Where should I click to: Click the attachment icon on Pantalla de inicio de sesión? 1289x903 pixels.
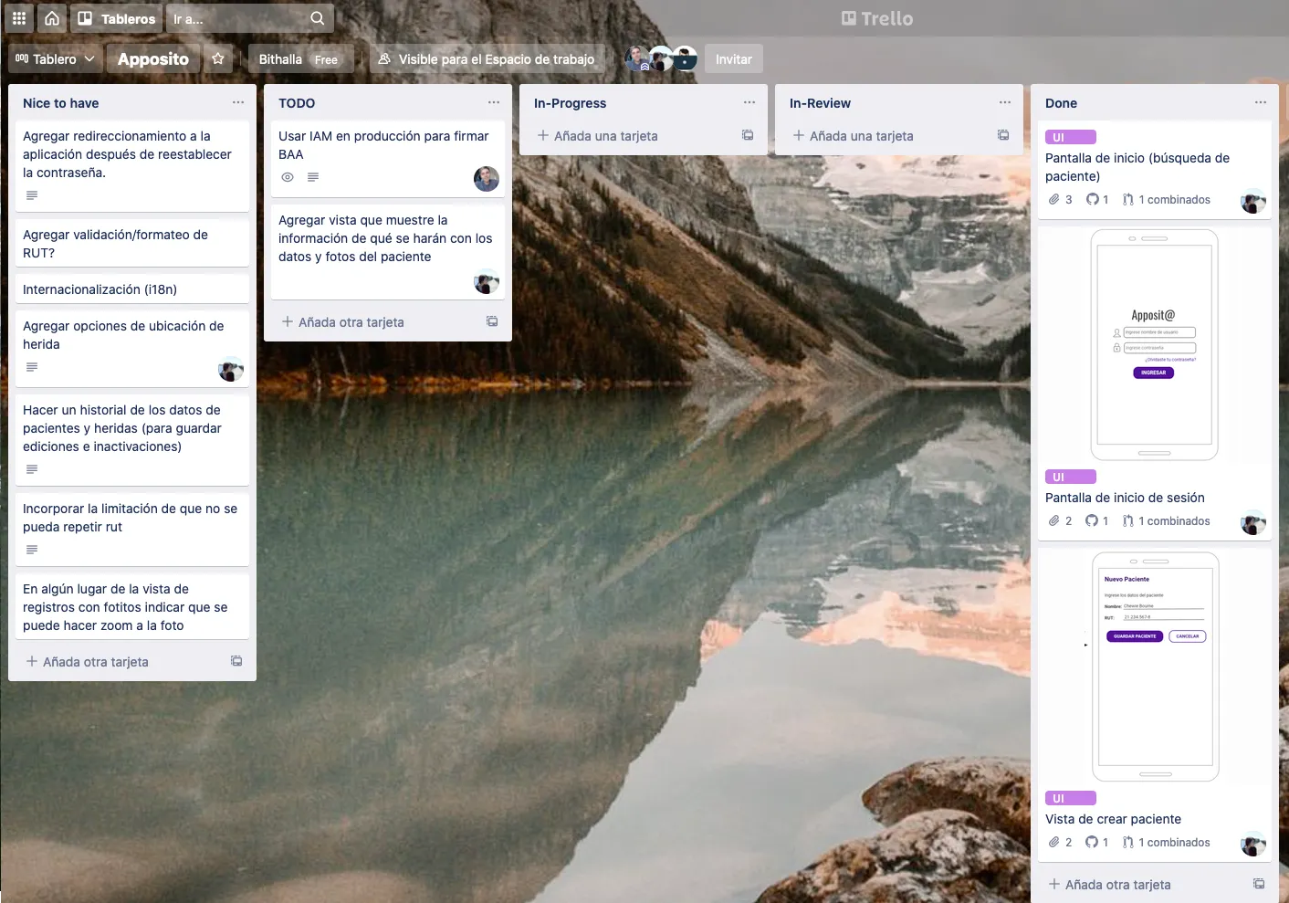[x=1054, y=520]
